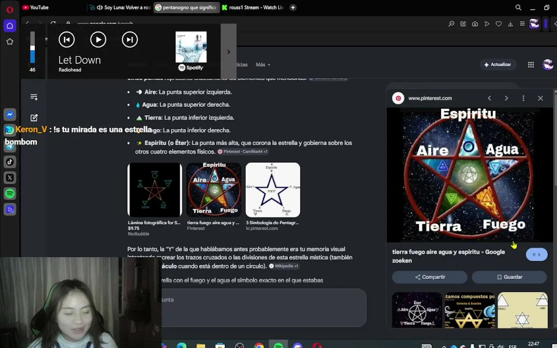Open the Pinterest elements pentagram thumbnail
This screenshot has width=557, height=348.
coord(214,190)
